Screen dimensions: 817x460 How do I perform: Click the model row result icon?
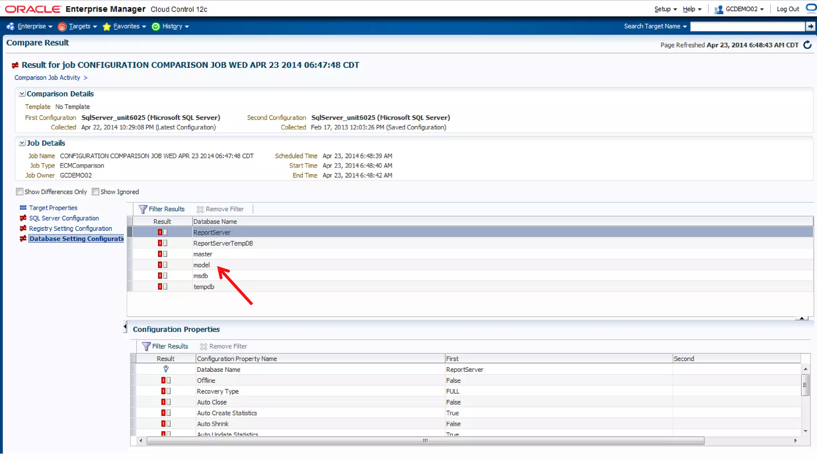click(x=162, y=265)
